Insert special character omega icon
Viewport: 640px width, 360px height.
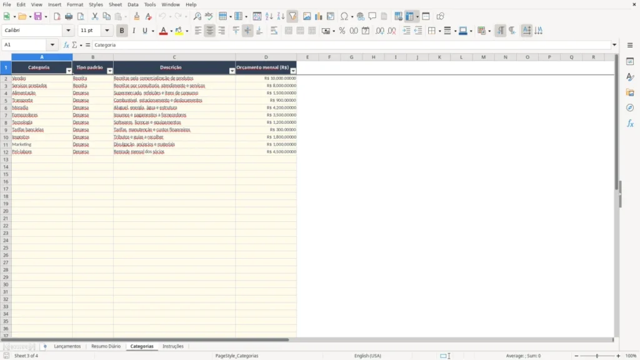coord(344,16)
